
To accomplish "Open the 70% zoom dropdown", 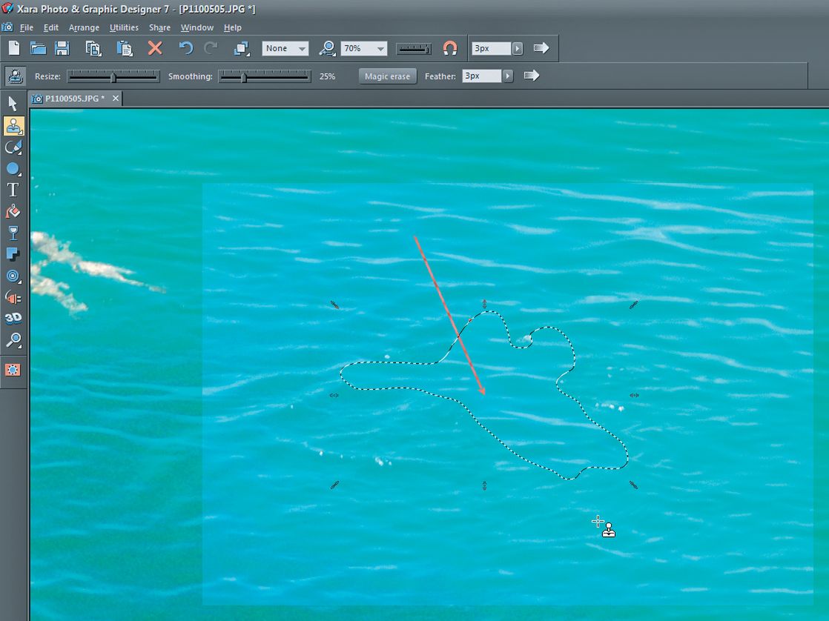I will (364, 49).
